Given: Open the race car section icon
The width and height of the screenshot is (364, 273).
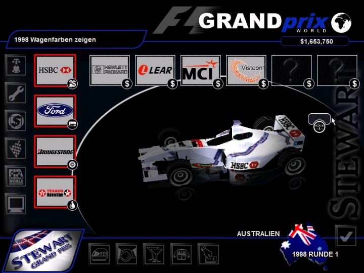Looking at the screenshot, I should pyautogui.click(x=15, y=65).
